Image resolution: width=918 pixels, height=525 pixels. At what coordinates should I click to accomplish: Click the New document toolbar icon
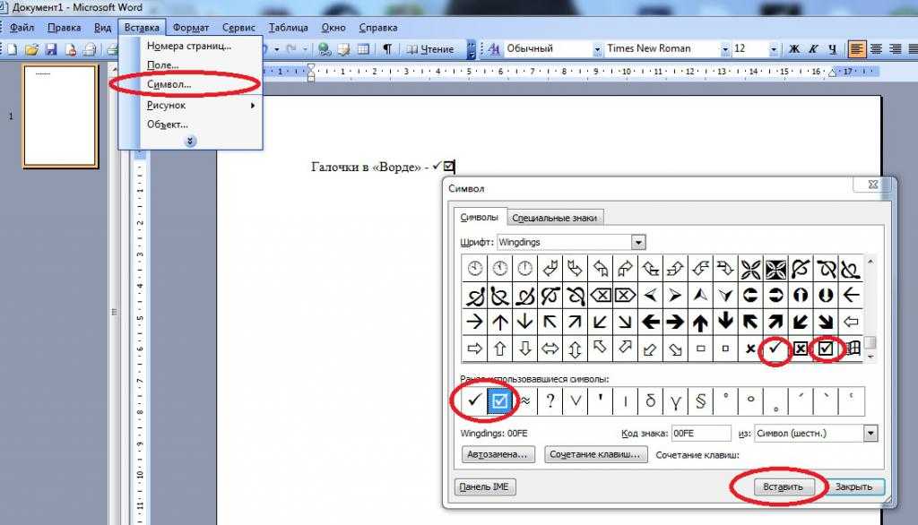pyautogui.click(x=12, y=49)
